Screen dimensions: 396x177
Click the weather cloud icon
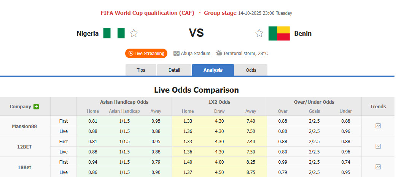[219, 53]
